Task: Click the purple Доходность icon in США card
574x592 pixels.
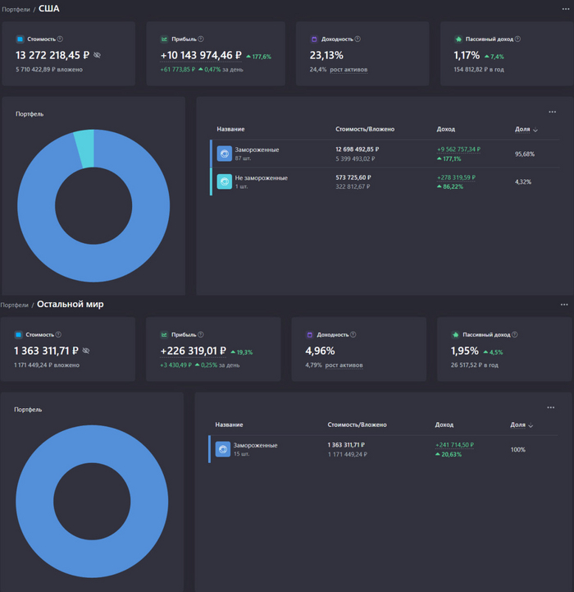Action: (314, 39)
